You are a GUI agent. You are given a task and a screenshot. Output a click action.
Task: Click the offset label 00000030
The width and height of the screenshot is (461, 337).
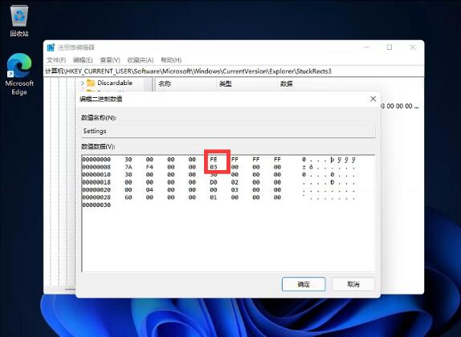pyautogui.click(x=96, y=205)
